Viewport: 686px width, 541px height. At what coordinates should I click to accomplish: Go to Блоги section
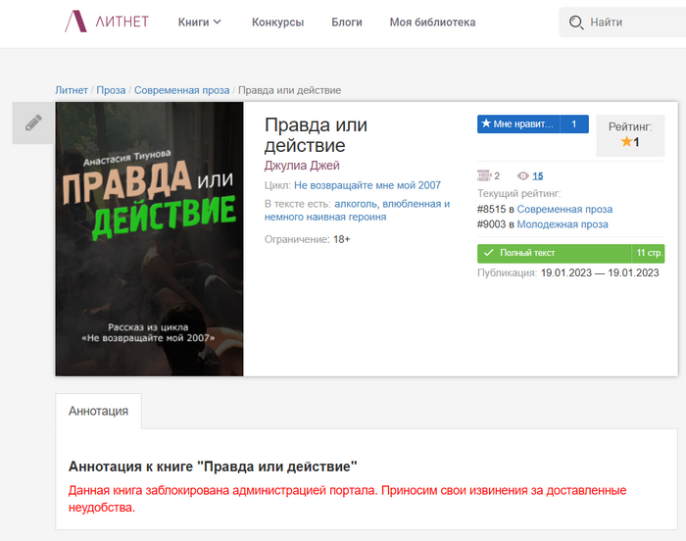(347, 22)
